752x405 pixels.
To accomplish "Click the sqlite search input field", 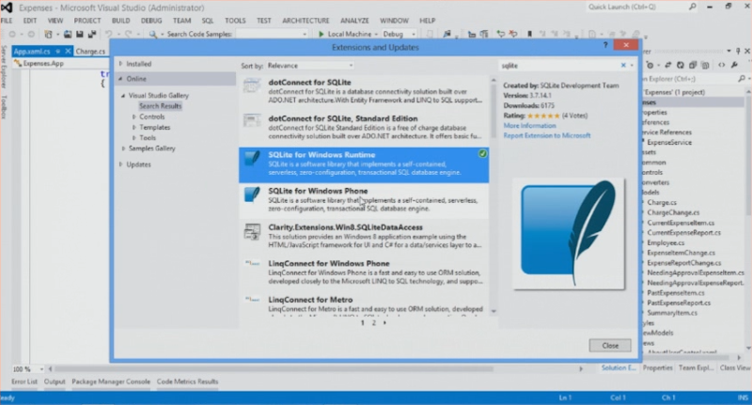I will click(558, 66).
